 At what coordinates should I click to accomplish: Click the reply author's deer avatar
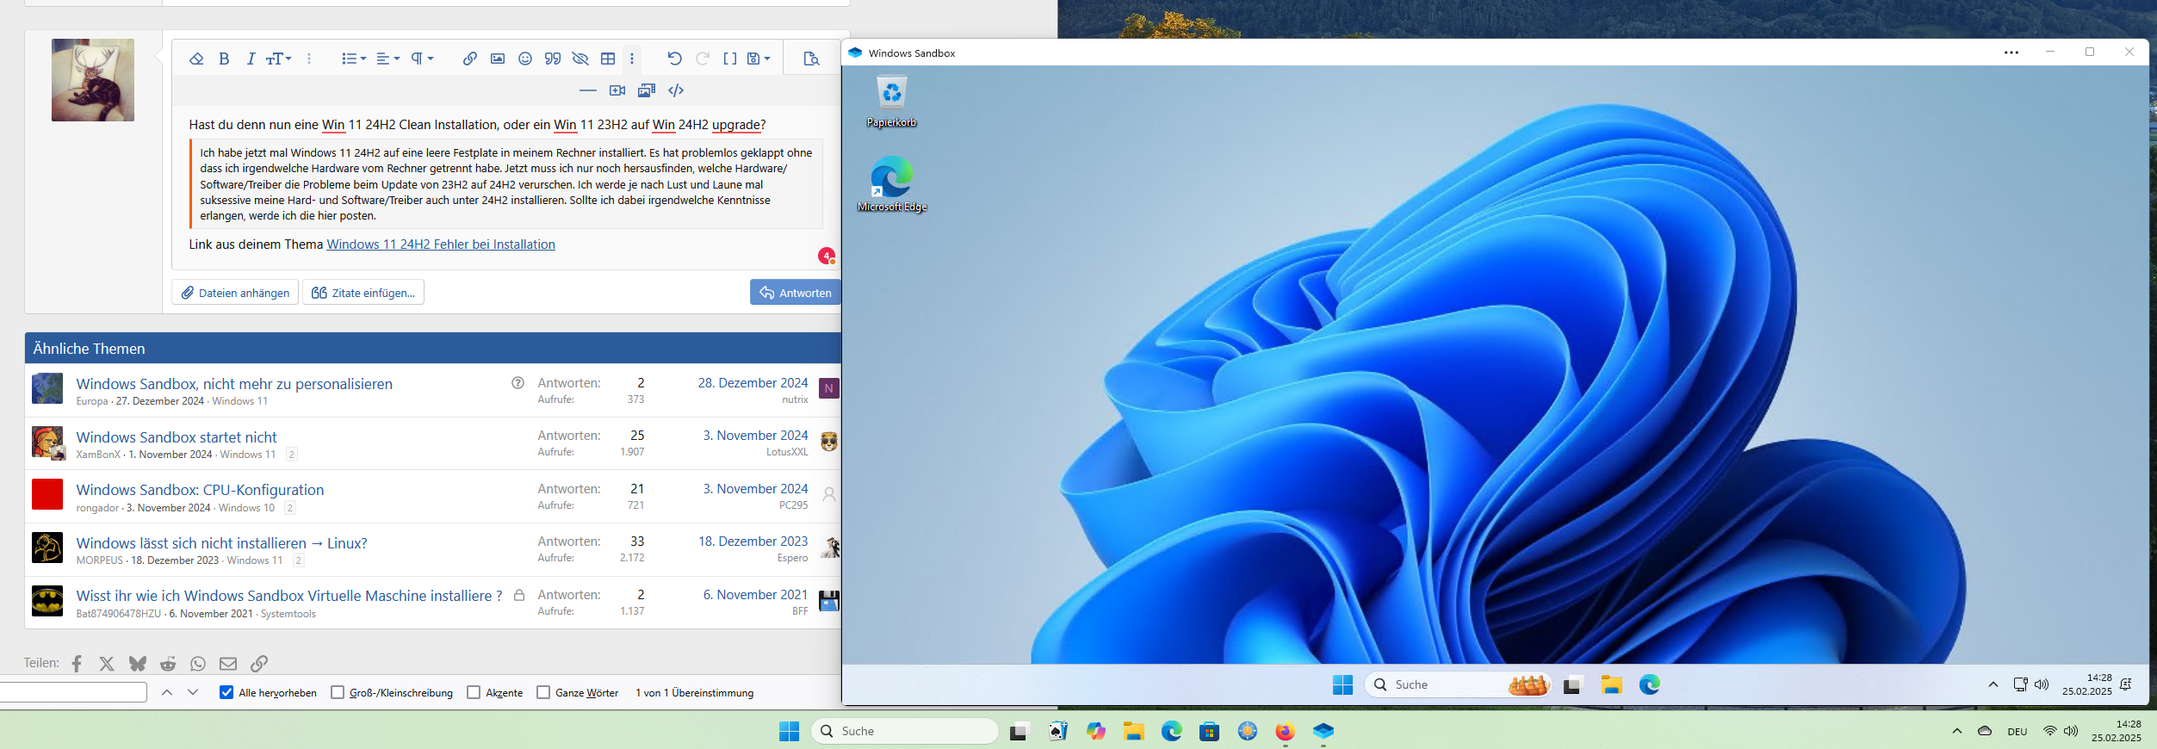(x=93, y=80)
